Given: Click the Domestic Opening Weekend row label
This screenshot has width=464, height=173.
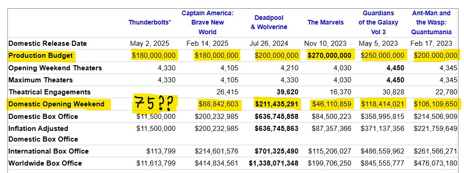Looking at the screenshot, I should 57,104.
